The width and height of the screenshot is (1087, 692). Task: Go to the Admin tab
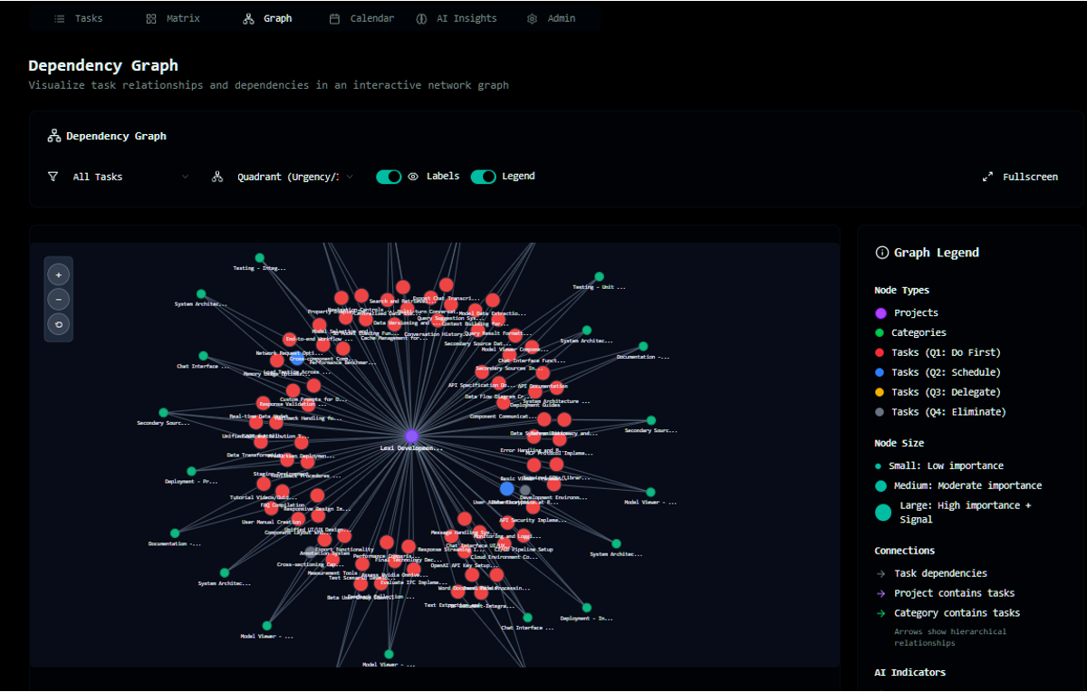(x=551, y=18)
